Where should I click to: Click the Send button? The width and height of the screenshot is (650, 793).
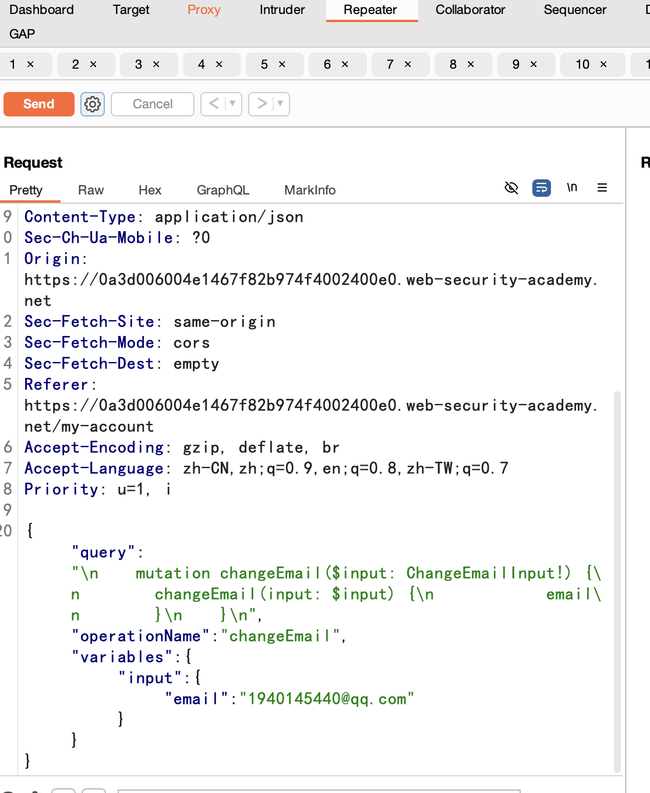(38, 104)
